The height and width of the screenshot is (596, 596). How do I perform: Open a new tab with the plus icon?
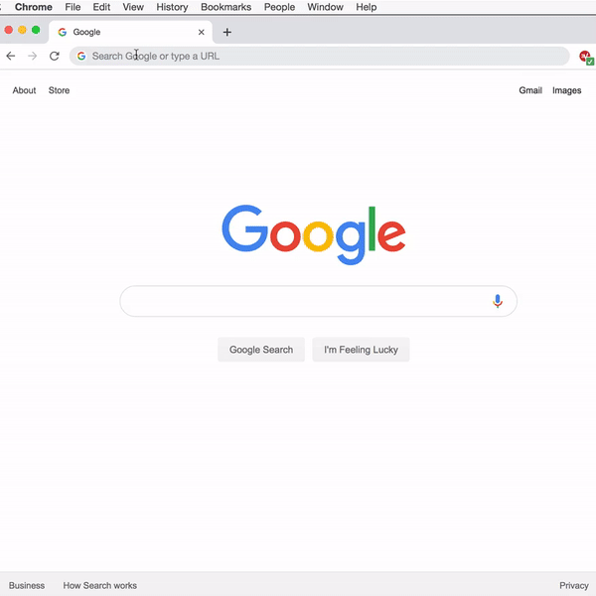point(226,33)
